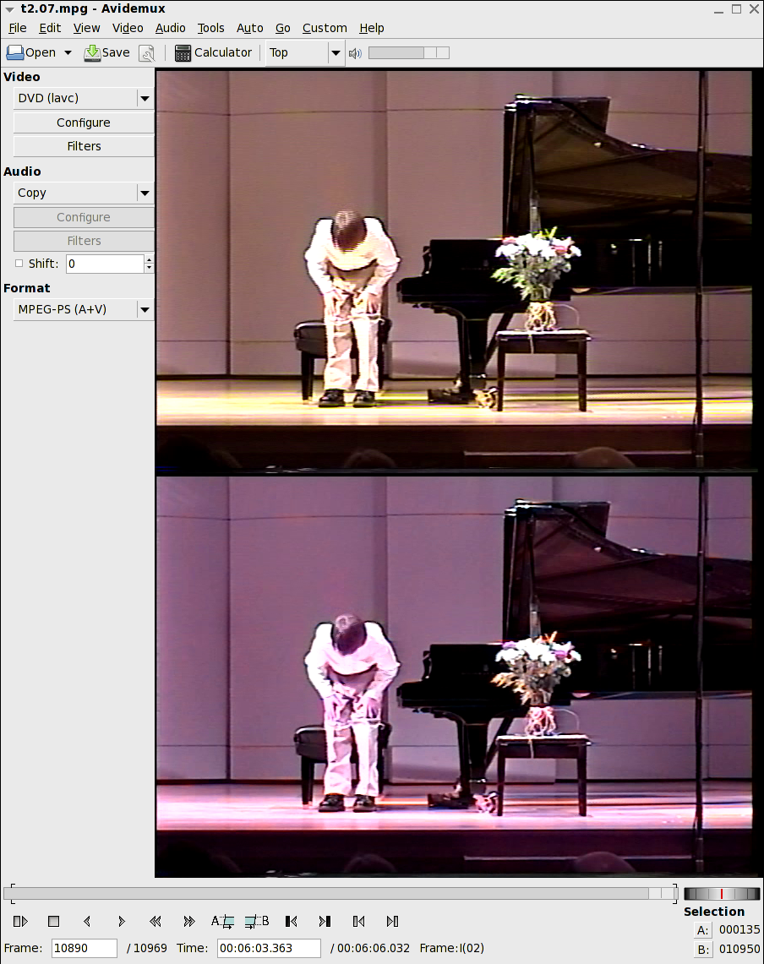Click the speaker volume icon
Image resolution: width=764 pixels, height=964 pixels.
tap(355, 53)
